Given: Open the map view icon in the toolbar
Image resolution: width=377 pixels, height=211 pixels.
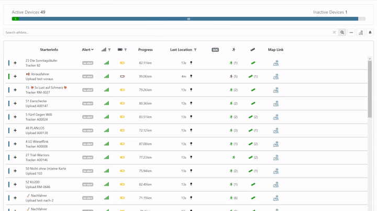Looking at the screenshot, I should 361,32.
